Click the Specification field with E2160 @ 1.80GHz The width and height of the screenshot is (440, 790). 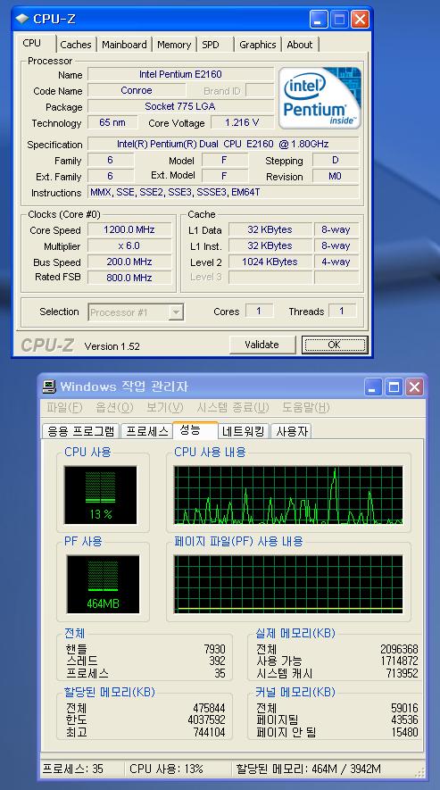pyautogui.click(x=223, y=144)
